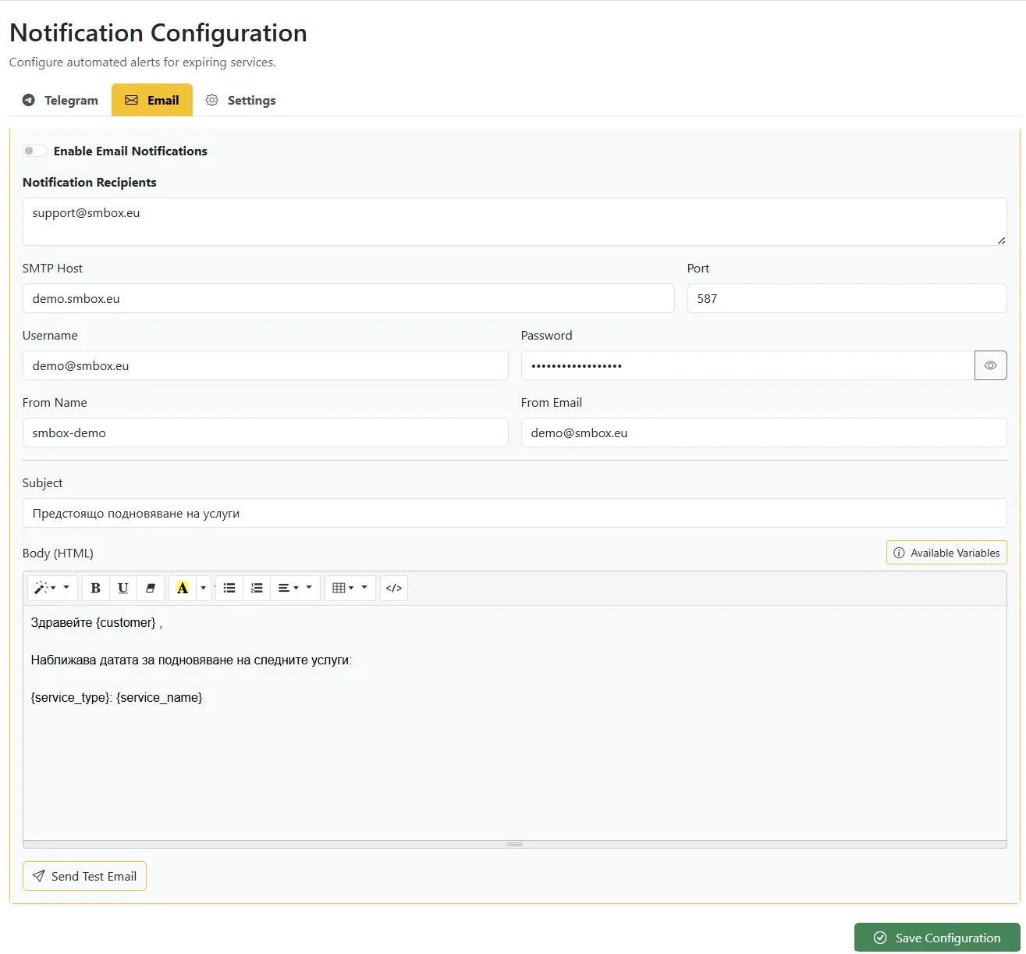Viewport: 1026px width, 954px height.
Task: Open the magic wand style menu
Action: (x=52, y=588)
